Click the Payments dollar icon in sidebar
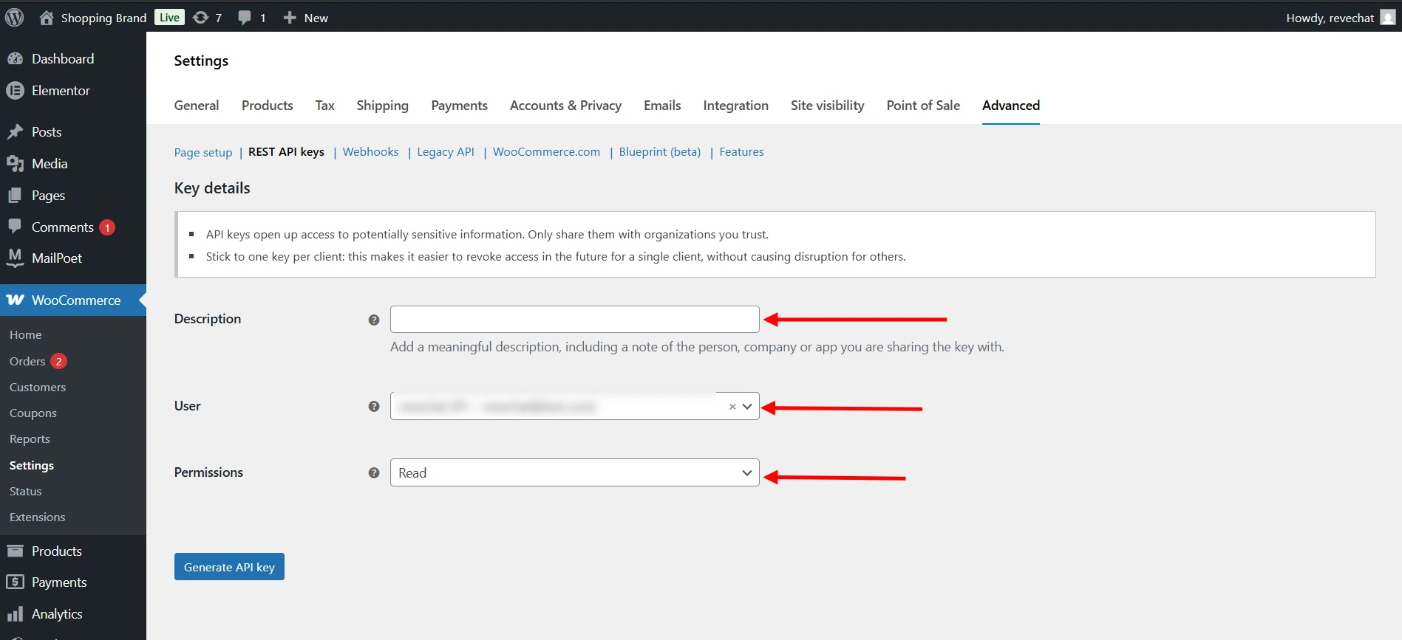 (x=16, y=582)
